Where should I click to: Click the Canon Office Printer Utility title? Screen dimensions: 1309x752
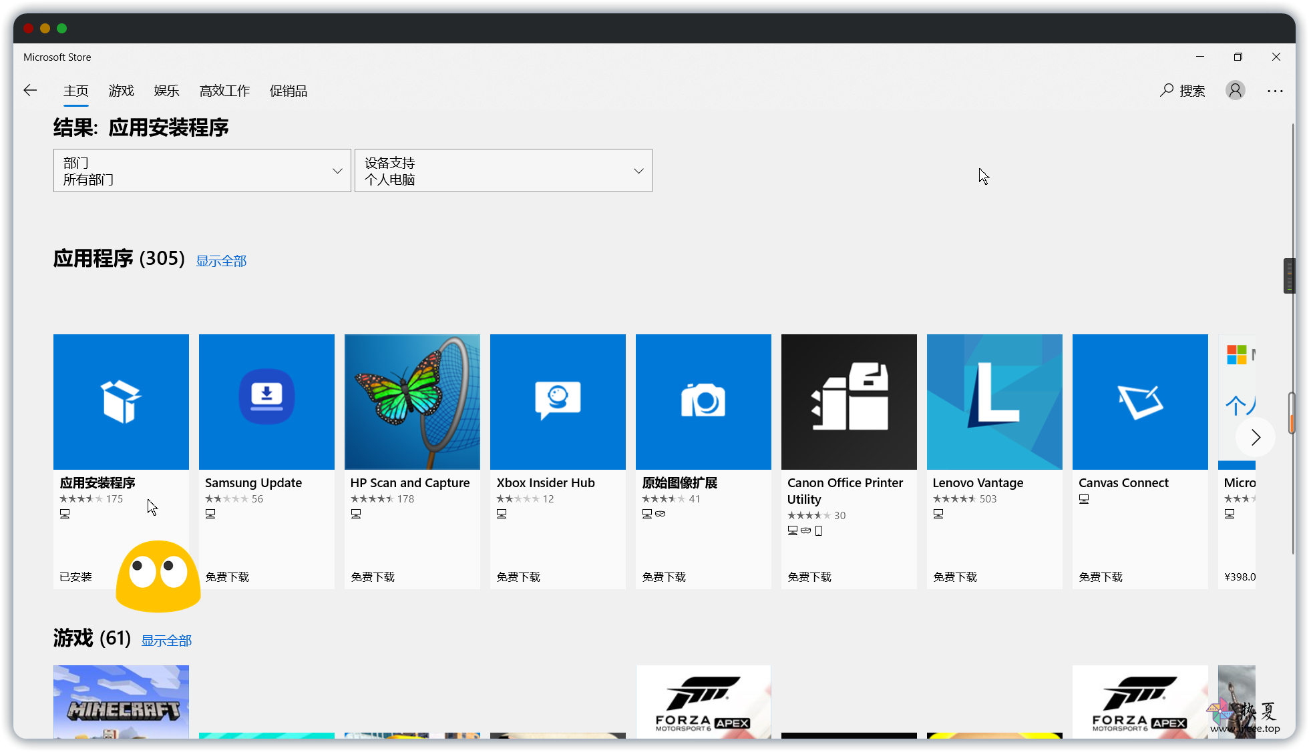coord(845,490)
